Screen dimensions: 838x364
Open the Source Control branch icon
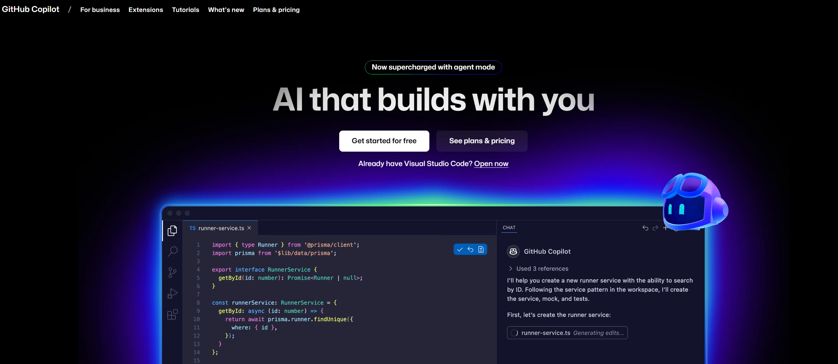click(172, 272)
